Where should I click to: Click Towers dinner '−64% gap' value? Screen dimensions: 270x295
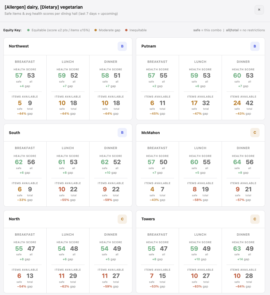(x=243, y=287)
